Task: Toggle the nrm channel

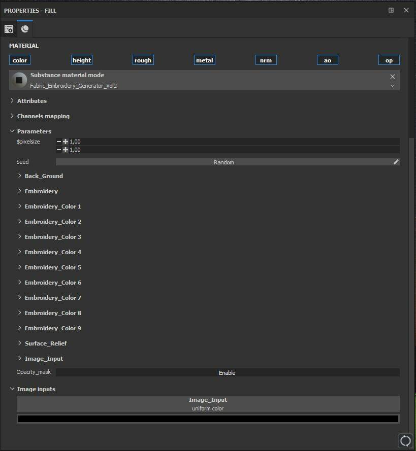Action: (266, 60)
